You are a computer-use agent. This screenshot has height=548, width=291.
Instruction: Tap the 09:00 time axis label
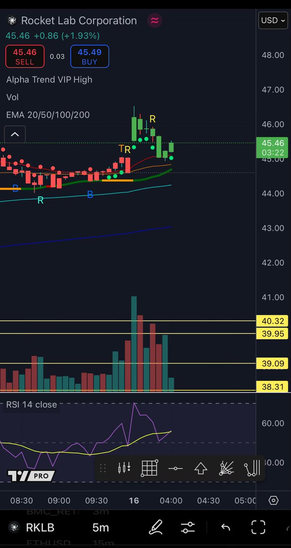pos(59,501)
